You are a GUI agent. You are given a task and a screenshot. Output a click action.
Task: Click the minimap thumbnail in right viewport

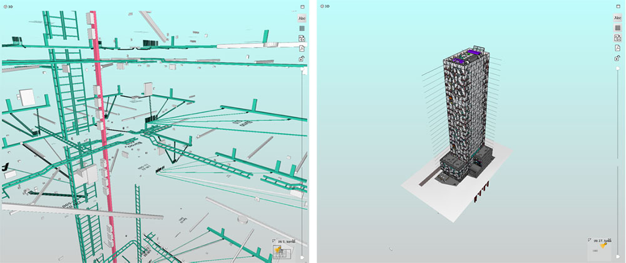tap(598, 251)
